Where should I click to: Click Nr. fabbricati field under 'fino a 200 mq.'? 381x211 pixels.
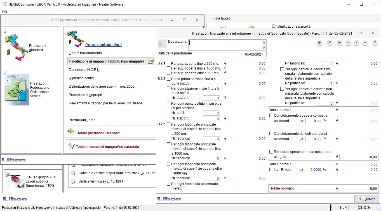click(x=211, y=139)
